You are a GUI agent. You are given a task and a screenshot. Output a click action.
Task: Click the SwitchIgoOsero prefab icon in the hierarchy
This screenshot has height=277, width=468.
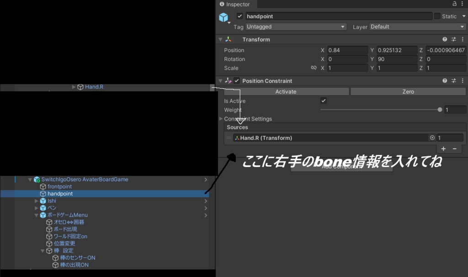[x=37, y=179]
